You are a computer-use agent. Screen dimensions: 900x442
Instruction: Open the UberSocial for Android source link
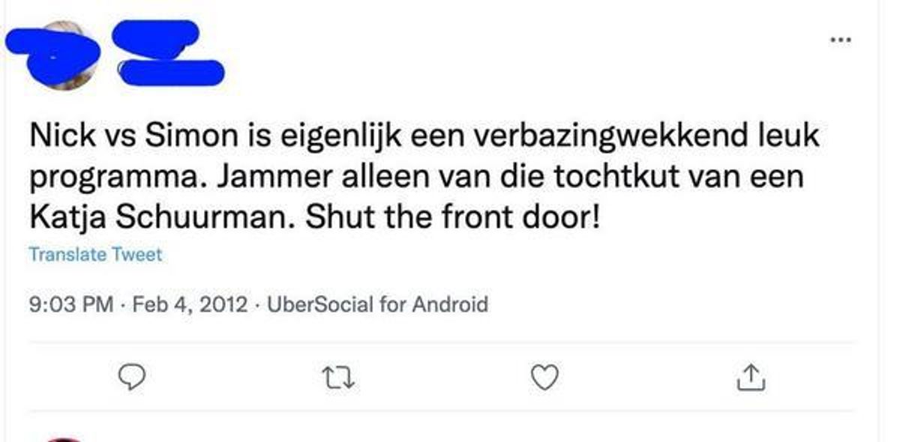tap(377, 305)
